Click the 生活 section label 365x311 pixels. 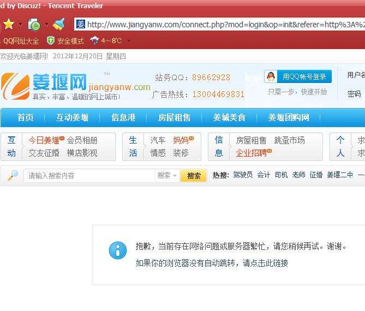pos(133,147)
